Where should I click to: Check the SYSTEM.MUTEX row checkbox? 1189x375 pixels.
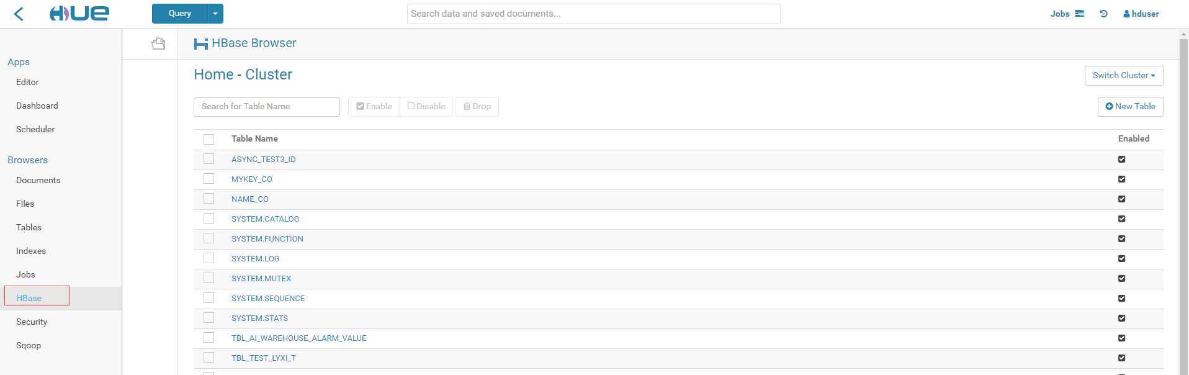point(209,278)
